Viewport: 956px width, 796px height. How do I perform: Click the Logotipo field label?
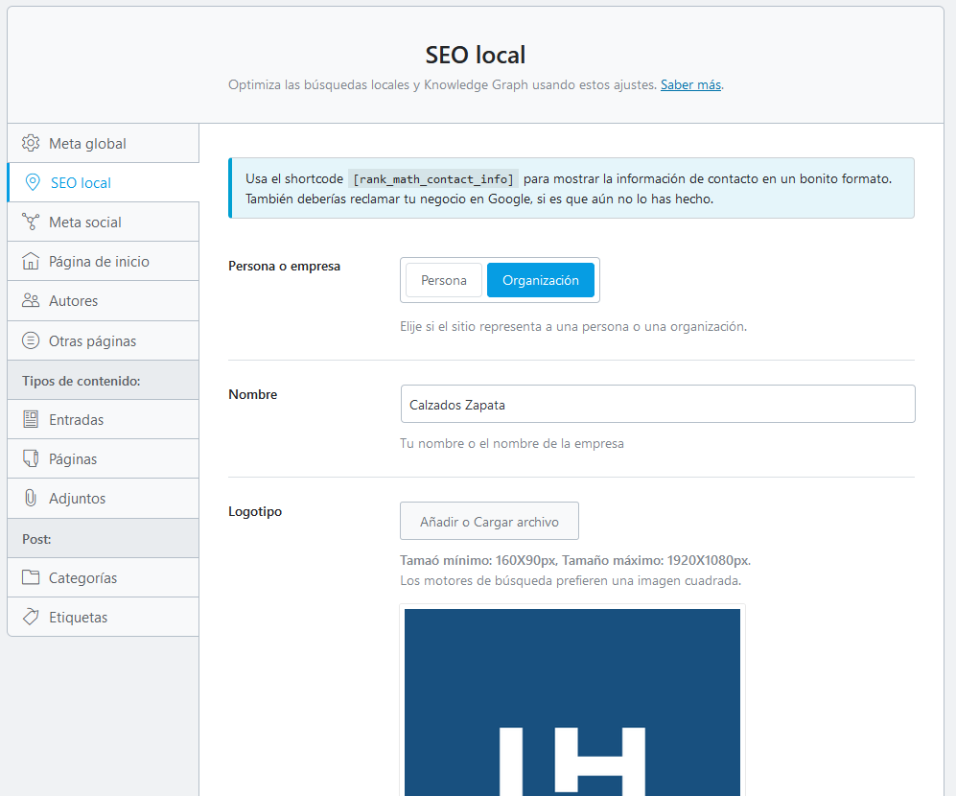pyautogui.click(x=255, y=511)
